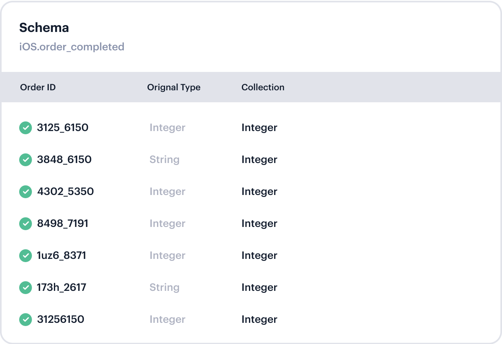Select the original type String for 173h_2617

pos(165,288)
